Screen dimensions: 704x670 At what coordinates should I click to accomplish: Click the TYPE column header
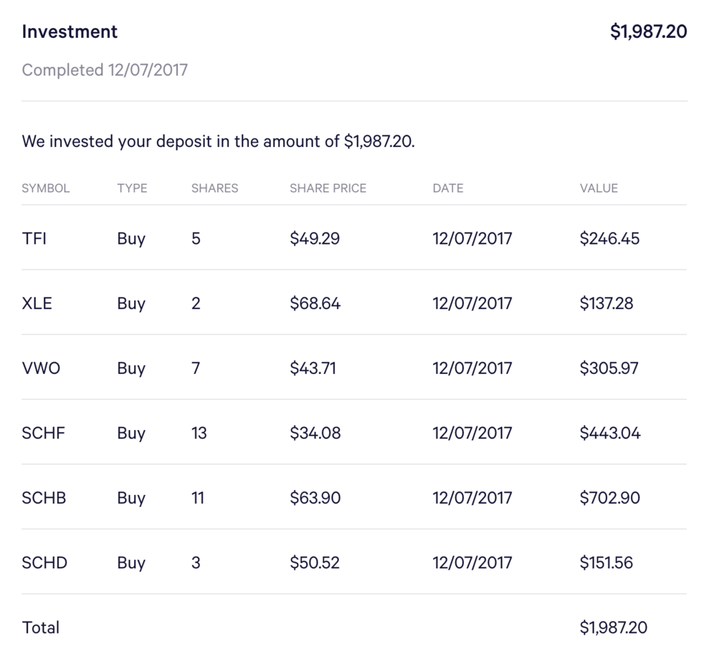point(132,188)
